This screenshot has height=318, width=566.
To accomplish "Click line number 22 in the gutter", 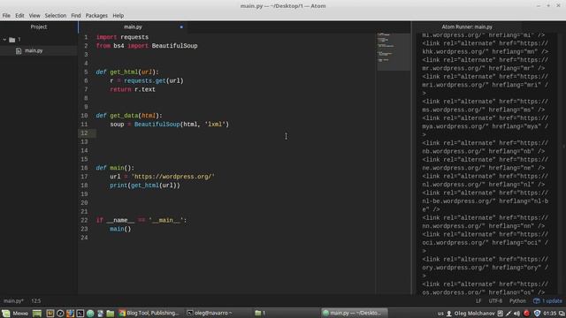I will click(84, 220).
